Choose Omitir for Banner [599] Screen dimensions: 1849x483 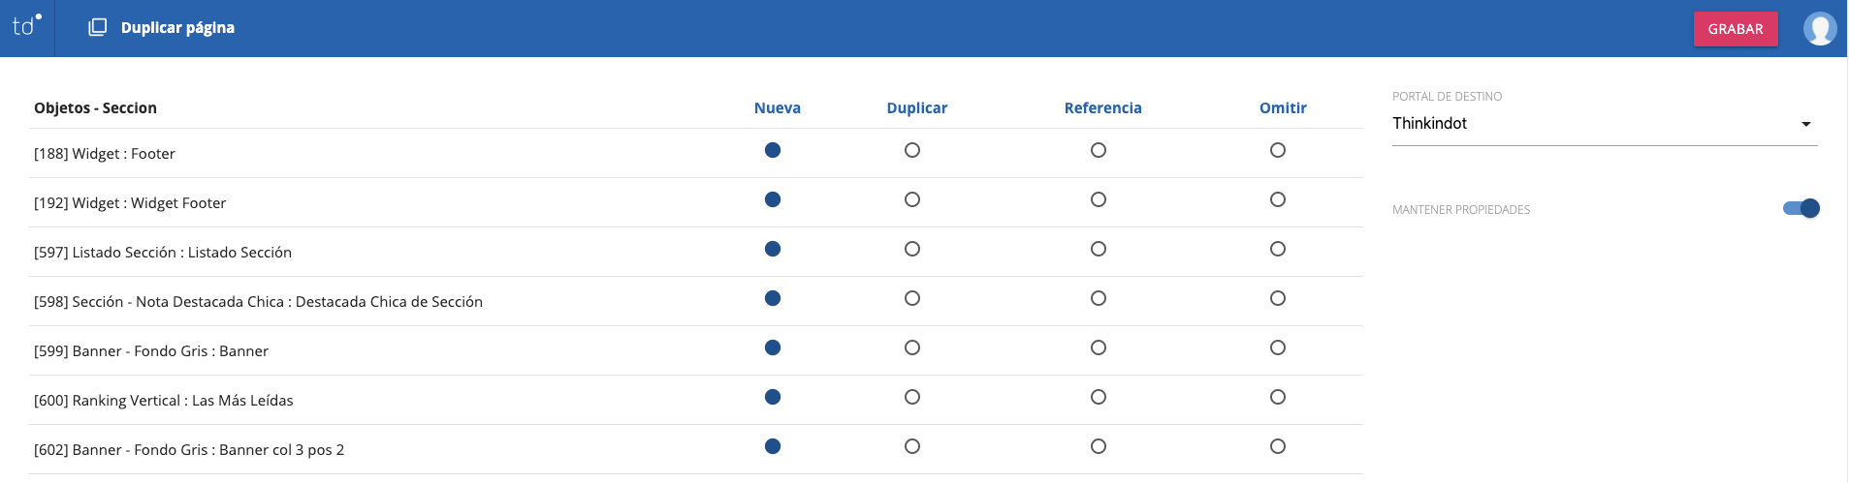click(1278, 347)
